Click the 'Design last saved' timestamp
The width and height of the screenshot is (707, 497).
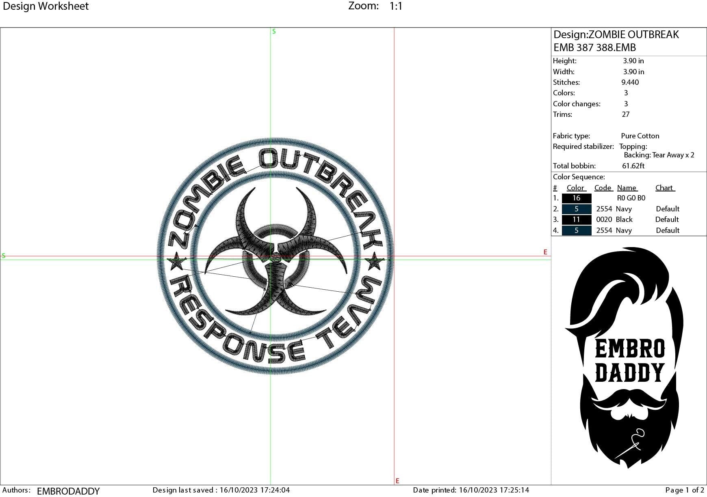tap(221, 490)
